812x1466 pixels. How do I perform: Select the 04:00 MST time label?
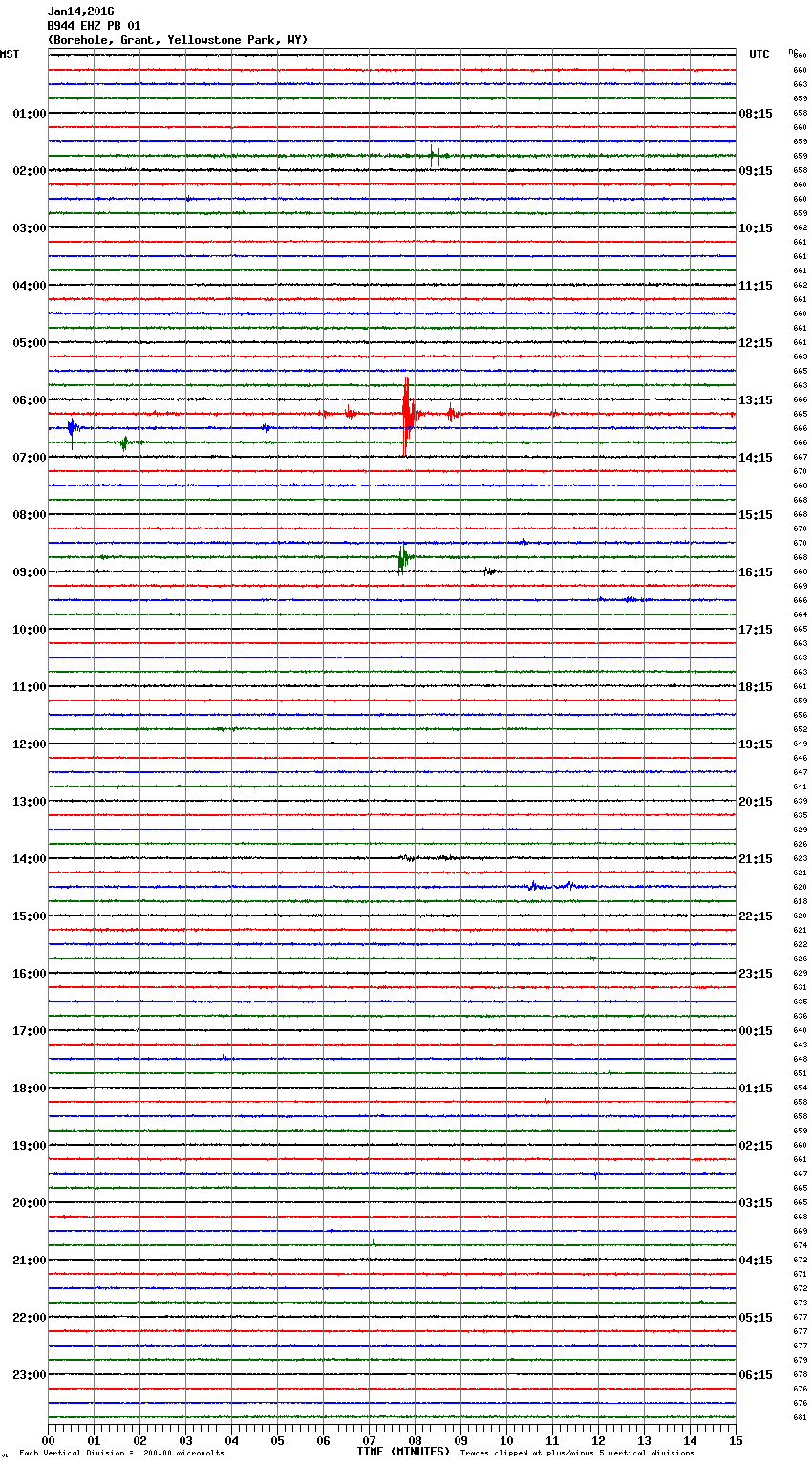click(x=30, y=286)
